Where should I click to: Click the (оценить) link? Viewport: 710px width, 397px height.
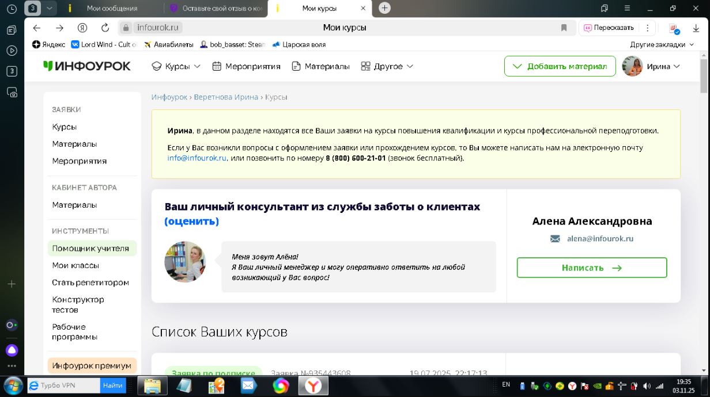[191, 221]
